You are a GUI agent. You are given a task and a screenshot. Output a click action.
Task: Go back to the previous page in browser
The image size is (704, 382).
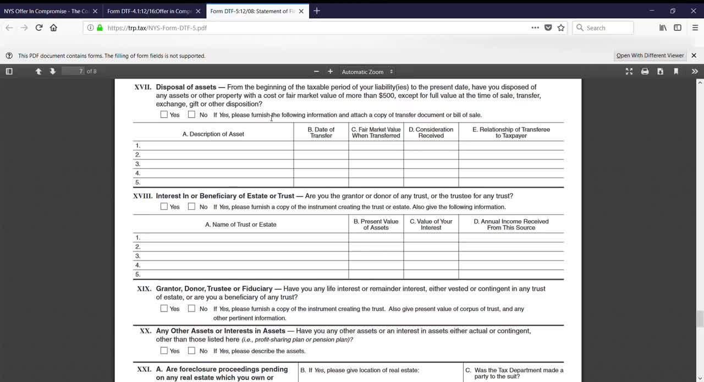tap(9, 28)
